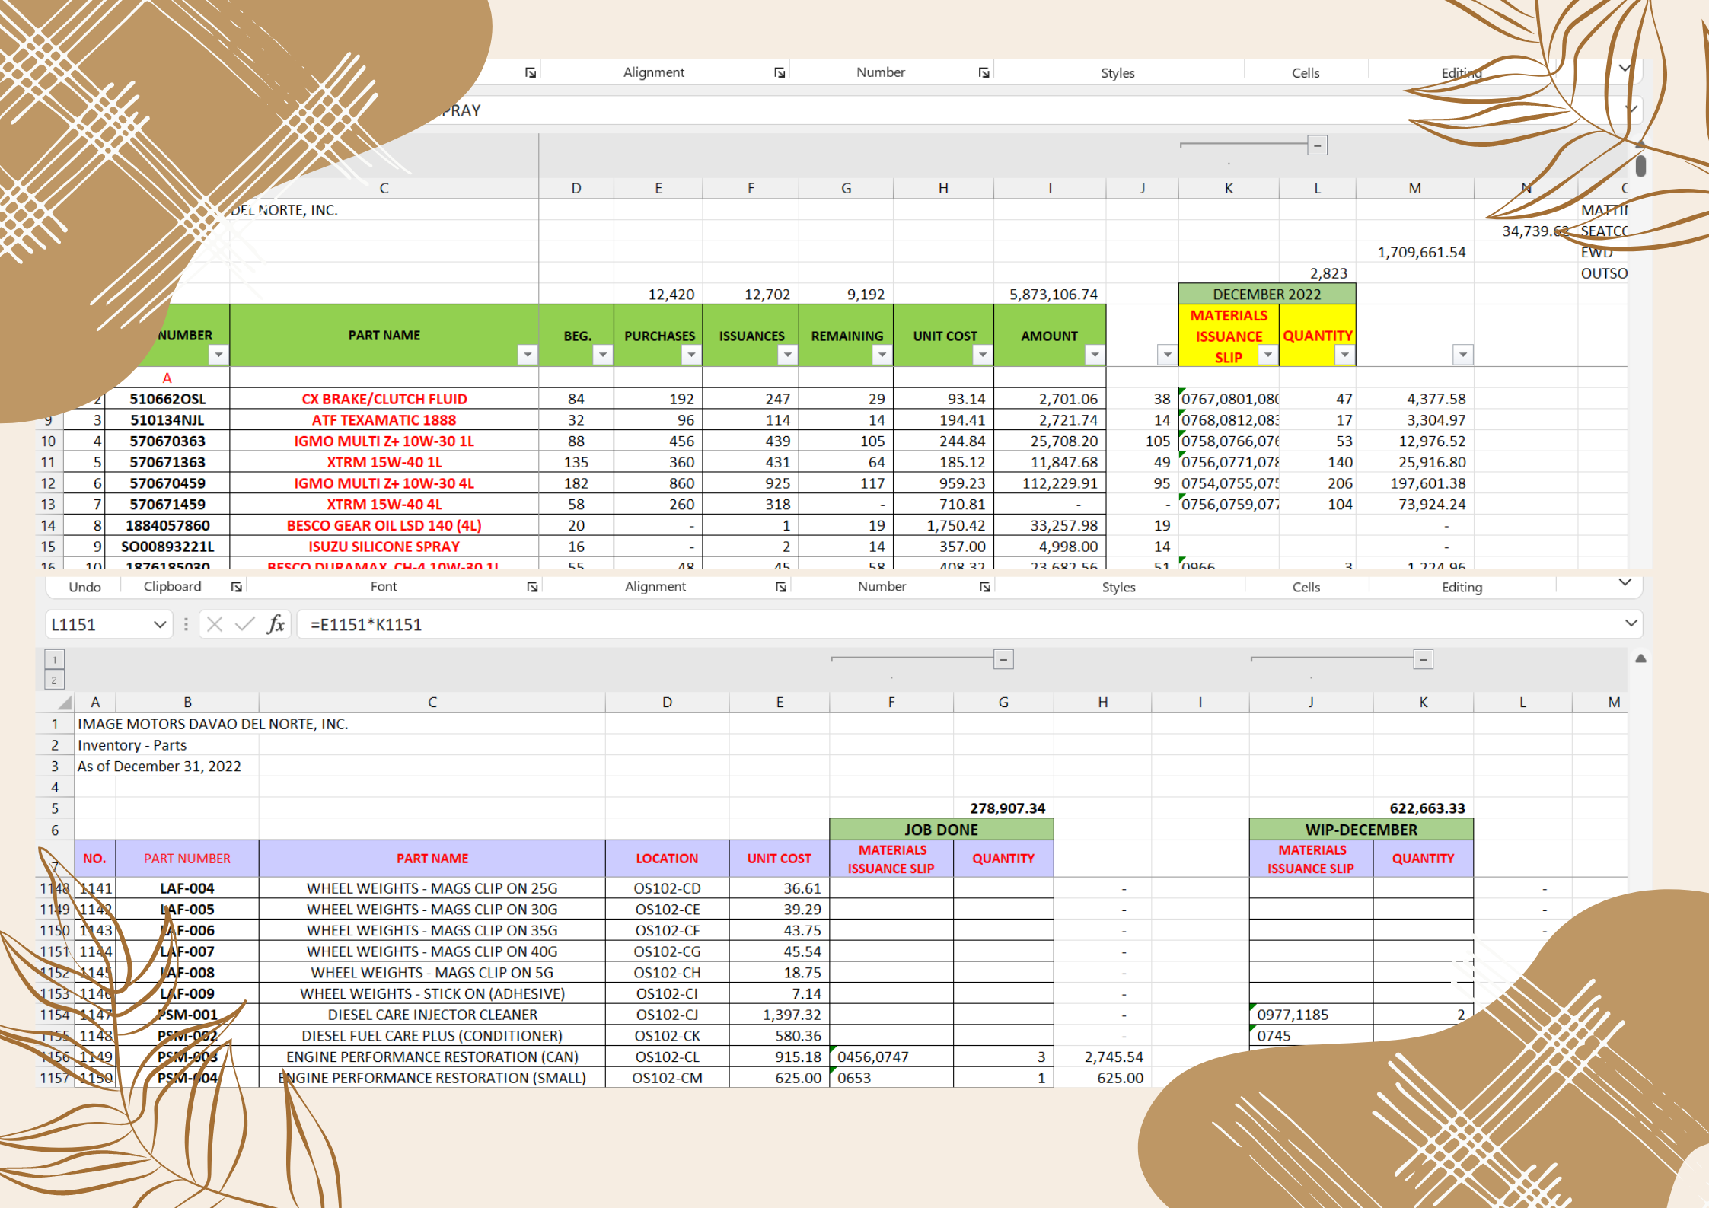Click the Insert Function fx icon
This screenshot has height=1208, width=1709.
tap(276, 625)
